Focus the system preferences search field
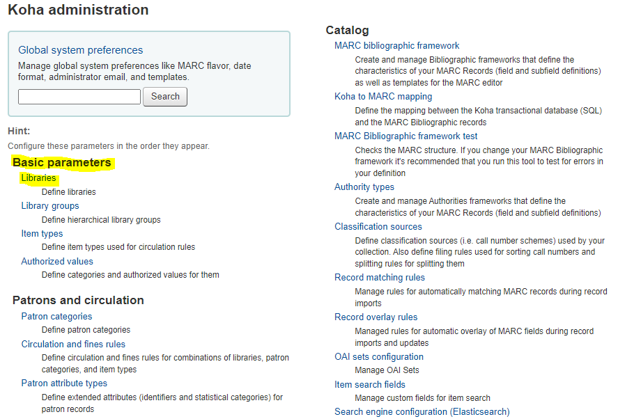This screenshot has height=419, width=618. [x=79, y=97]
